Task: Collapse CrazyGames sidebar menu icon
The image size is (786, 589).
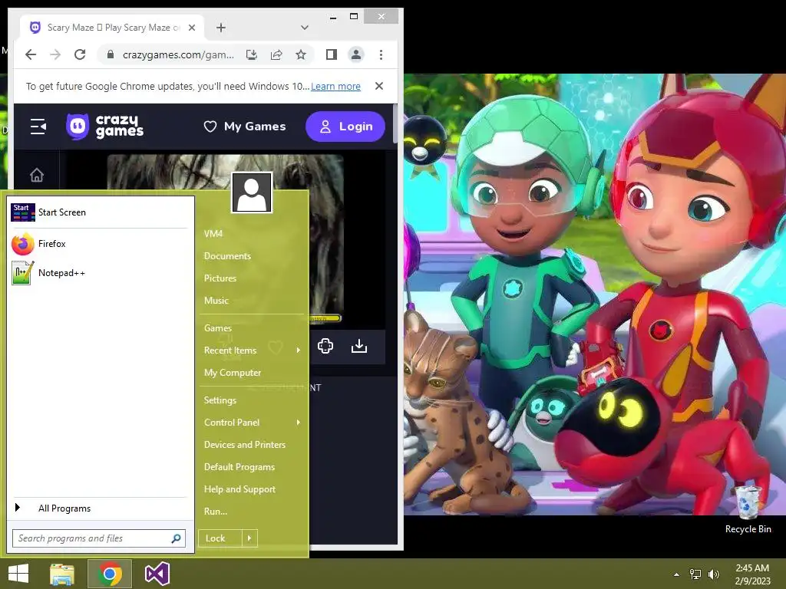Action: pyautogui.click(x=38, y=127)
